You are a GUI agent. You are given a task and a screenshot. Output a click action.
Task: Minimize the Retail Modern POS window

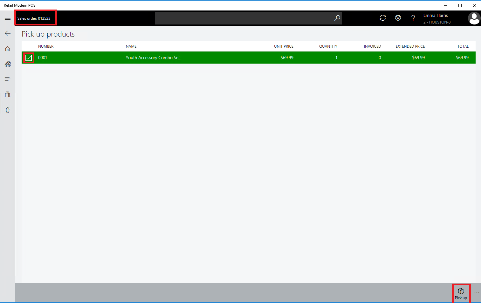445,5
